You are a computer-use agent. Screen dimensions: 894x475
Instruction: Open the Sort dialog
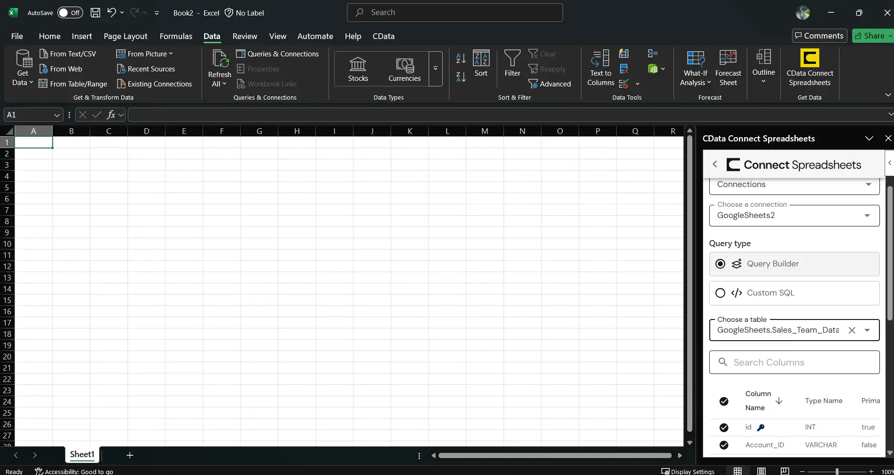(481, 63)
